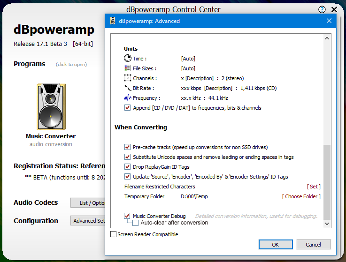Toggle Screen Reader Compatible checkbox
The width and height of the screenshot is (346, 262).
[113, 234]
